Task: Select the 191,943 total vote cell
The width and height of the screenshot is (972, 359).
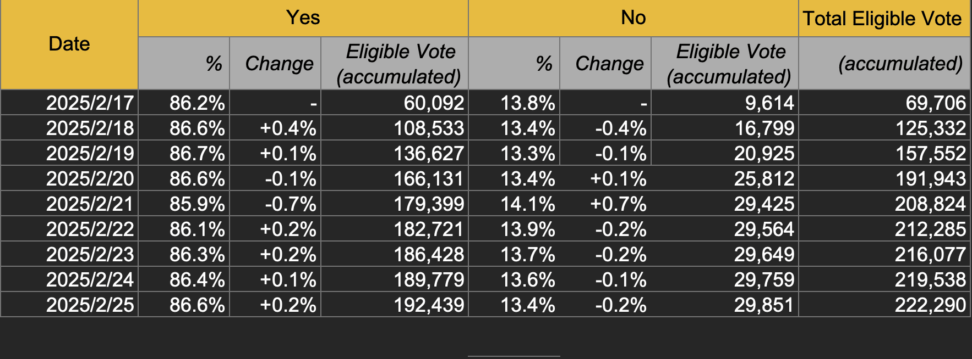Action: (x=884, y=178)
